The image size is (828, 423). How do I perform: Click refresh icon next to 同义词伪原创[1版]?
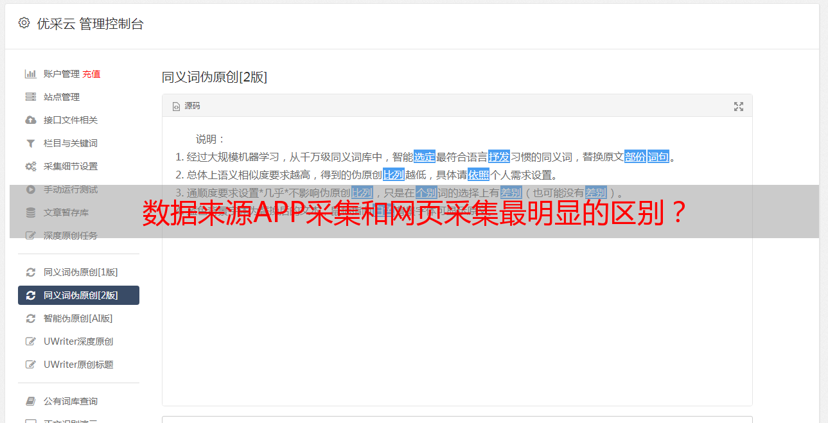30,272
